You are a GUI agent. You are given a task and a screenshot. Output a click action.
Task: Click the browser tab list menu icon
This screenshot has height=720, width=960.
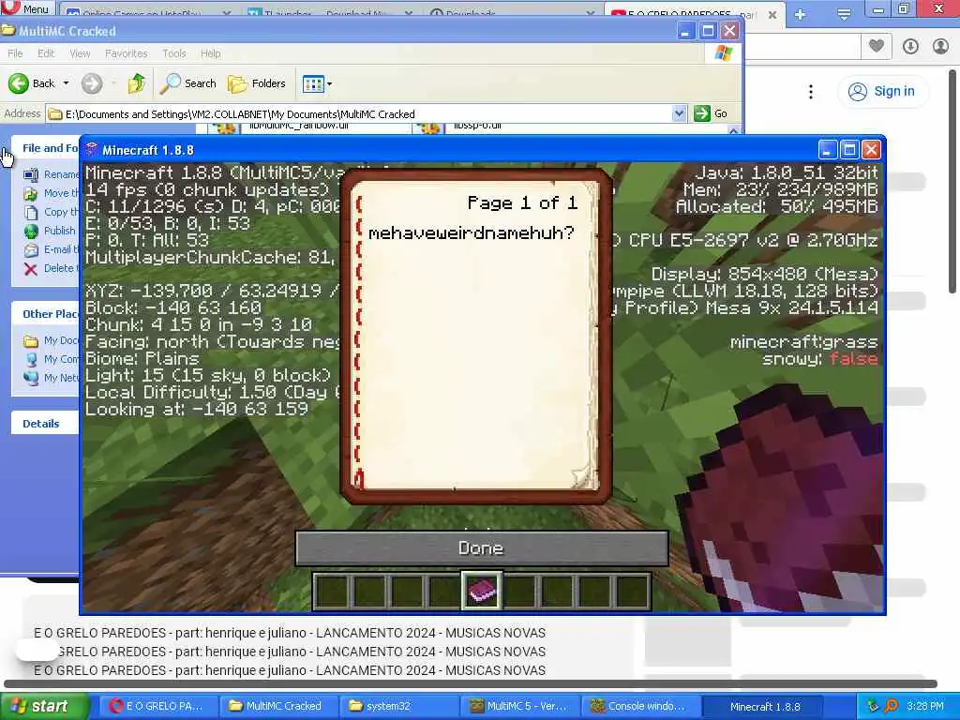click(x=844, y=14)
